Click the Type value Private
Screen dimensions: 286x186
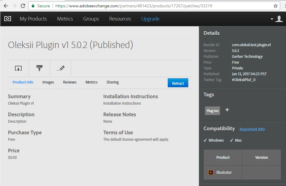(x=237, y=68)
